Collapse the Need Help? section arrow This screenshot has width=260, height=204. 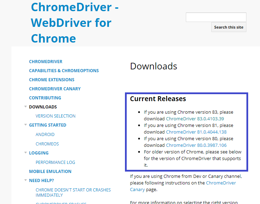tap(25, 180)
